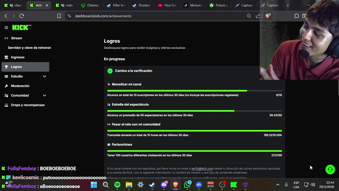The height and width of the screenshot is (191, 339).
Task: Switch to the 'chac' Kick tab
Action: [14, 5]
